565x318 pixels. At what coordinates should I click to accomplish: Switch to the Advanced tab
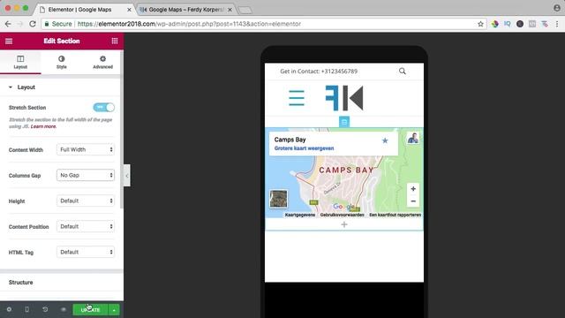(x=102, y=63)
